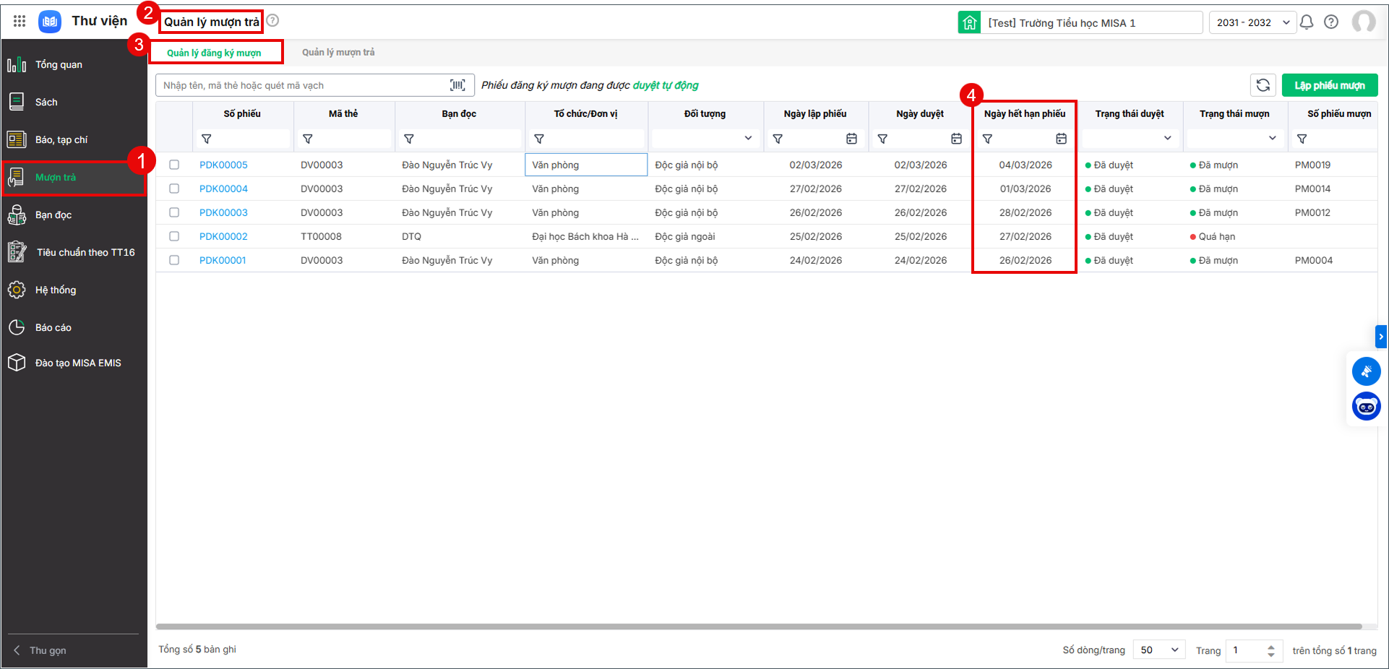The height and width of the screenshot is (669, 1389).
Task: Open the school year 2031 - 2032 dropdown
Action: (1252, 22)
